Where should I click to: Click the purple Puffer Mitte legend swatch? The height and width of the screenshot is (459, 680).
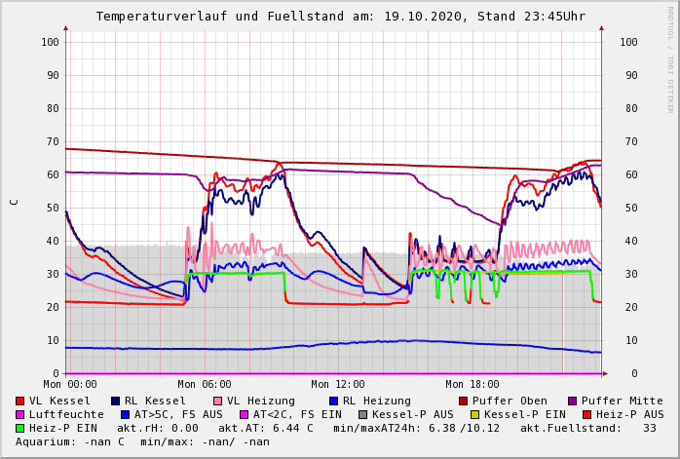point(573,401)
